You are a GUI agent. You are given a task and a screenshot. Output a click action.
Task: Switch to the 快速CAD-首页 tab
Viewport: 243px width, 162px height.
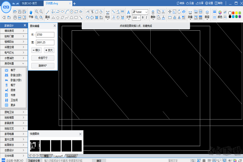point(29,3)
